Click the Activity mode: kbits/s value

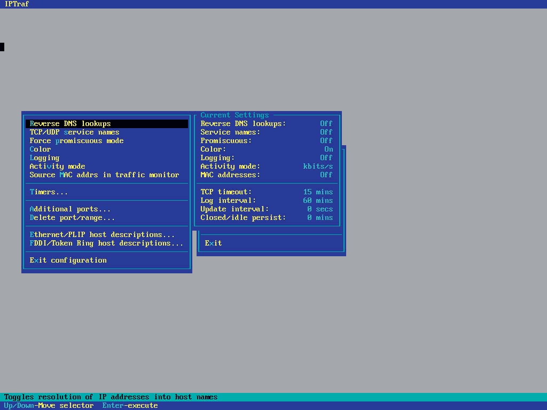click(318, 167)
